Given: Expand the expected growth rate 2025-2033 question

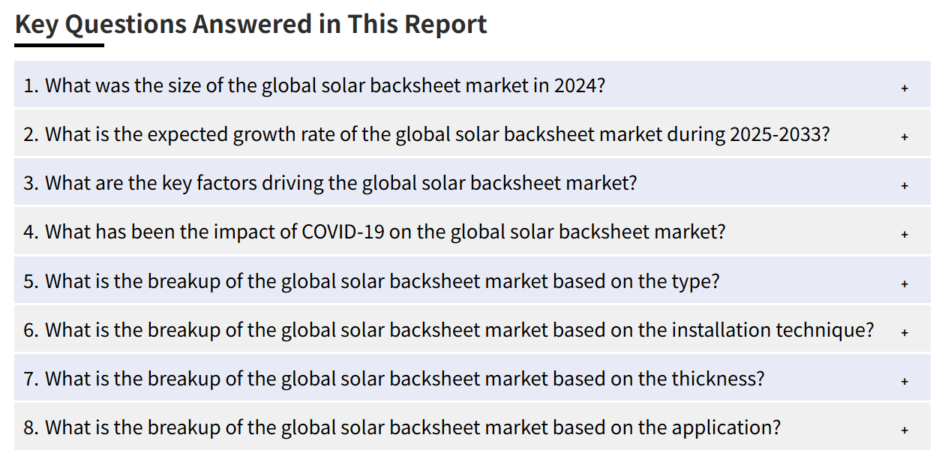Looking at the screenshot, I should point(472,134).
